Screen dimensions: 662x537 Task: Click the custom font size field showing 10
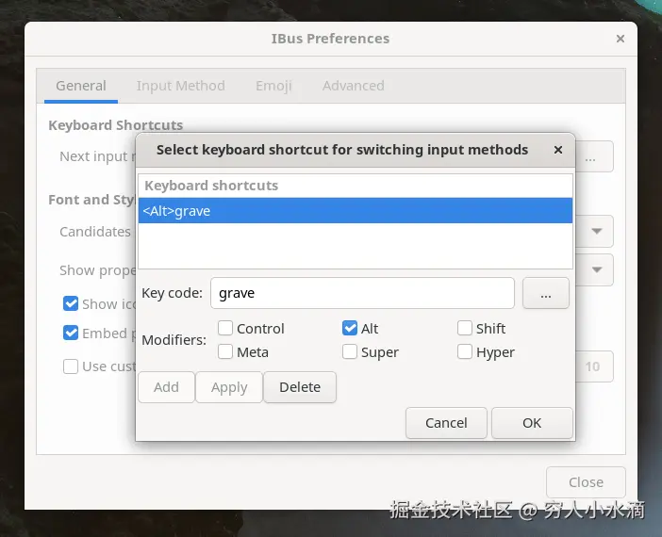click(x=594, y=366)
